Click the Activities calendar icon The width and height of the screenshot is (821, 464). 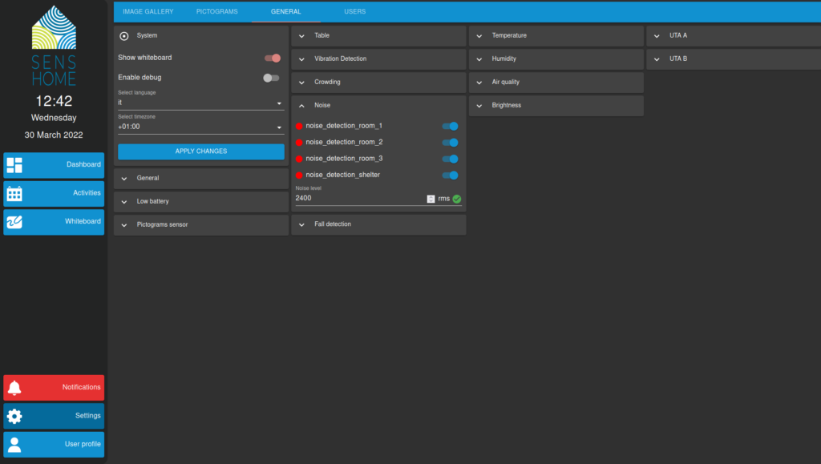(x=14, y=193)
